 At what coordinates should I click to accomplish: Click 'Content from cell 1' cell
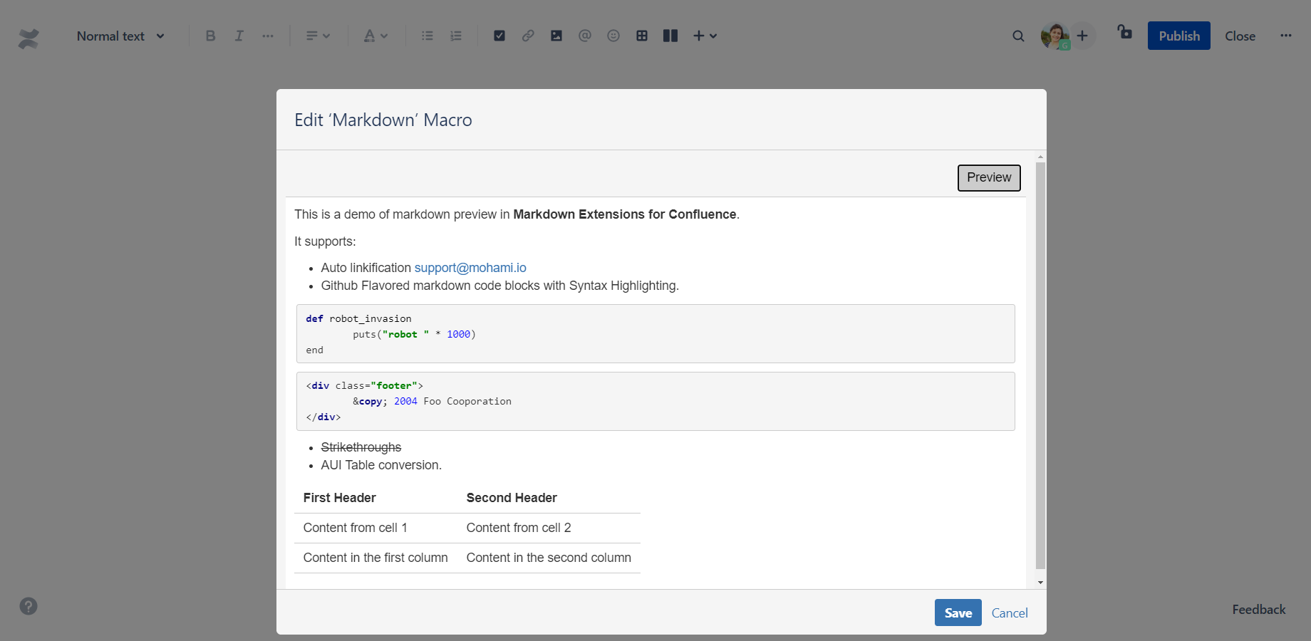click(376, 528)
